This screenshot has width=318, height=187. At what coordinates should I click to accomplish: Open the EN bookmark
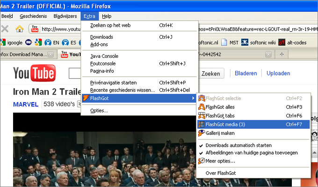[x=52, y=42]
